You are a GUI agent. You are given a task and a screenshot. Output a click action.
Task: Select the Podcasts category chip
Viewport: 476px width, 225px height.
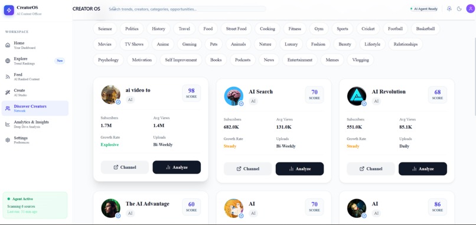tap(243, 60)
